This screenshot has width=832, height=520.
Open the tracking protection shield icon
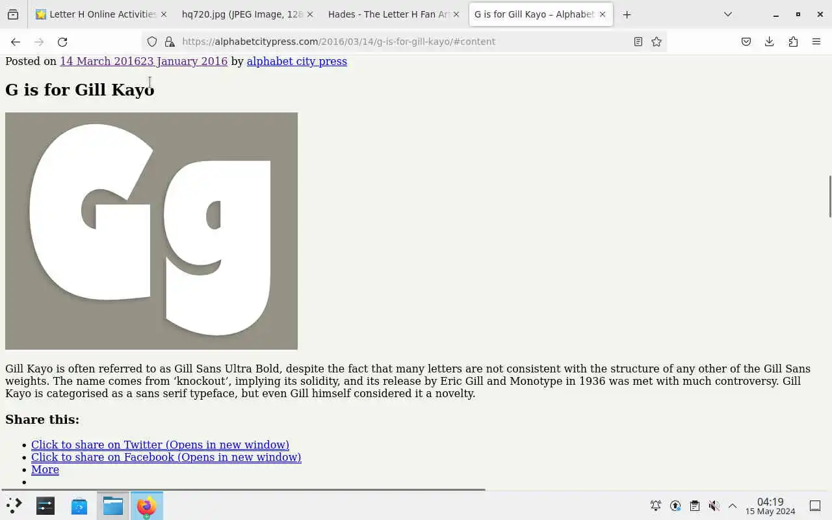(152, 42)
